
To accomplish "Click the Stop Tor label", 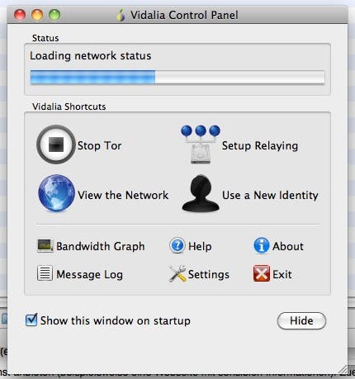I will [x=99, y=145].
